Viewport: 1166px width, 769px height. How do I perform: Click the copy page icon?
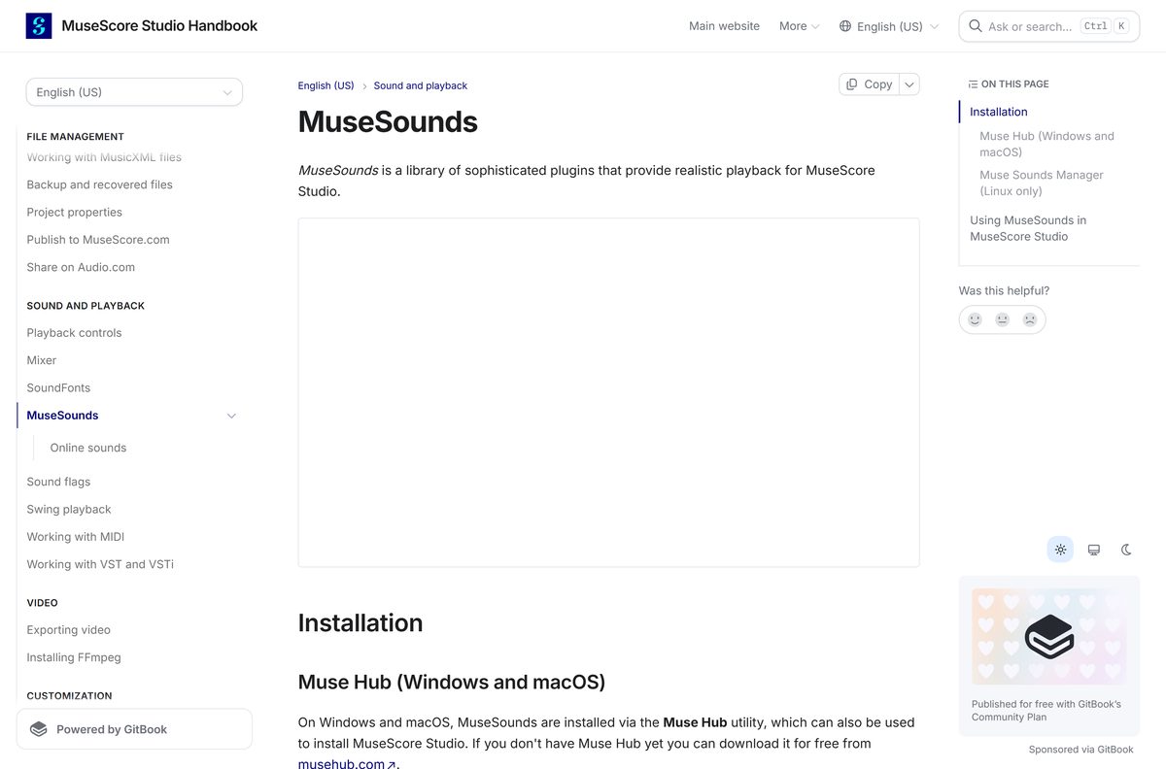[x=852, y=84]
